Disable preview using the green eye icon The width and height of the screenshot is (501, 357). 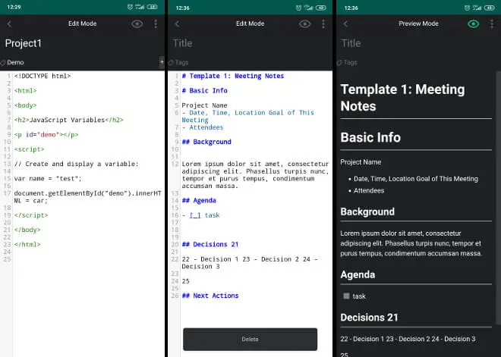(x=474, y=23)
